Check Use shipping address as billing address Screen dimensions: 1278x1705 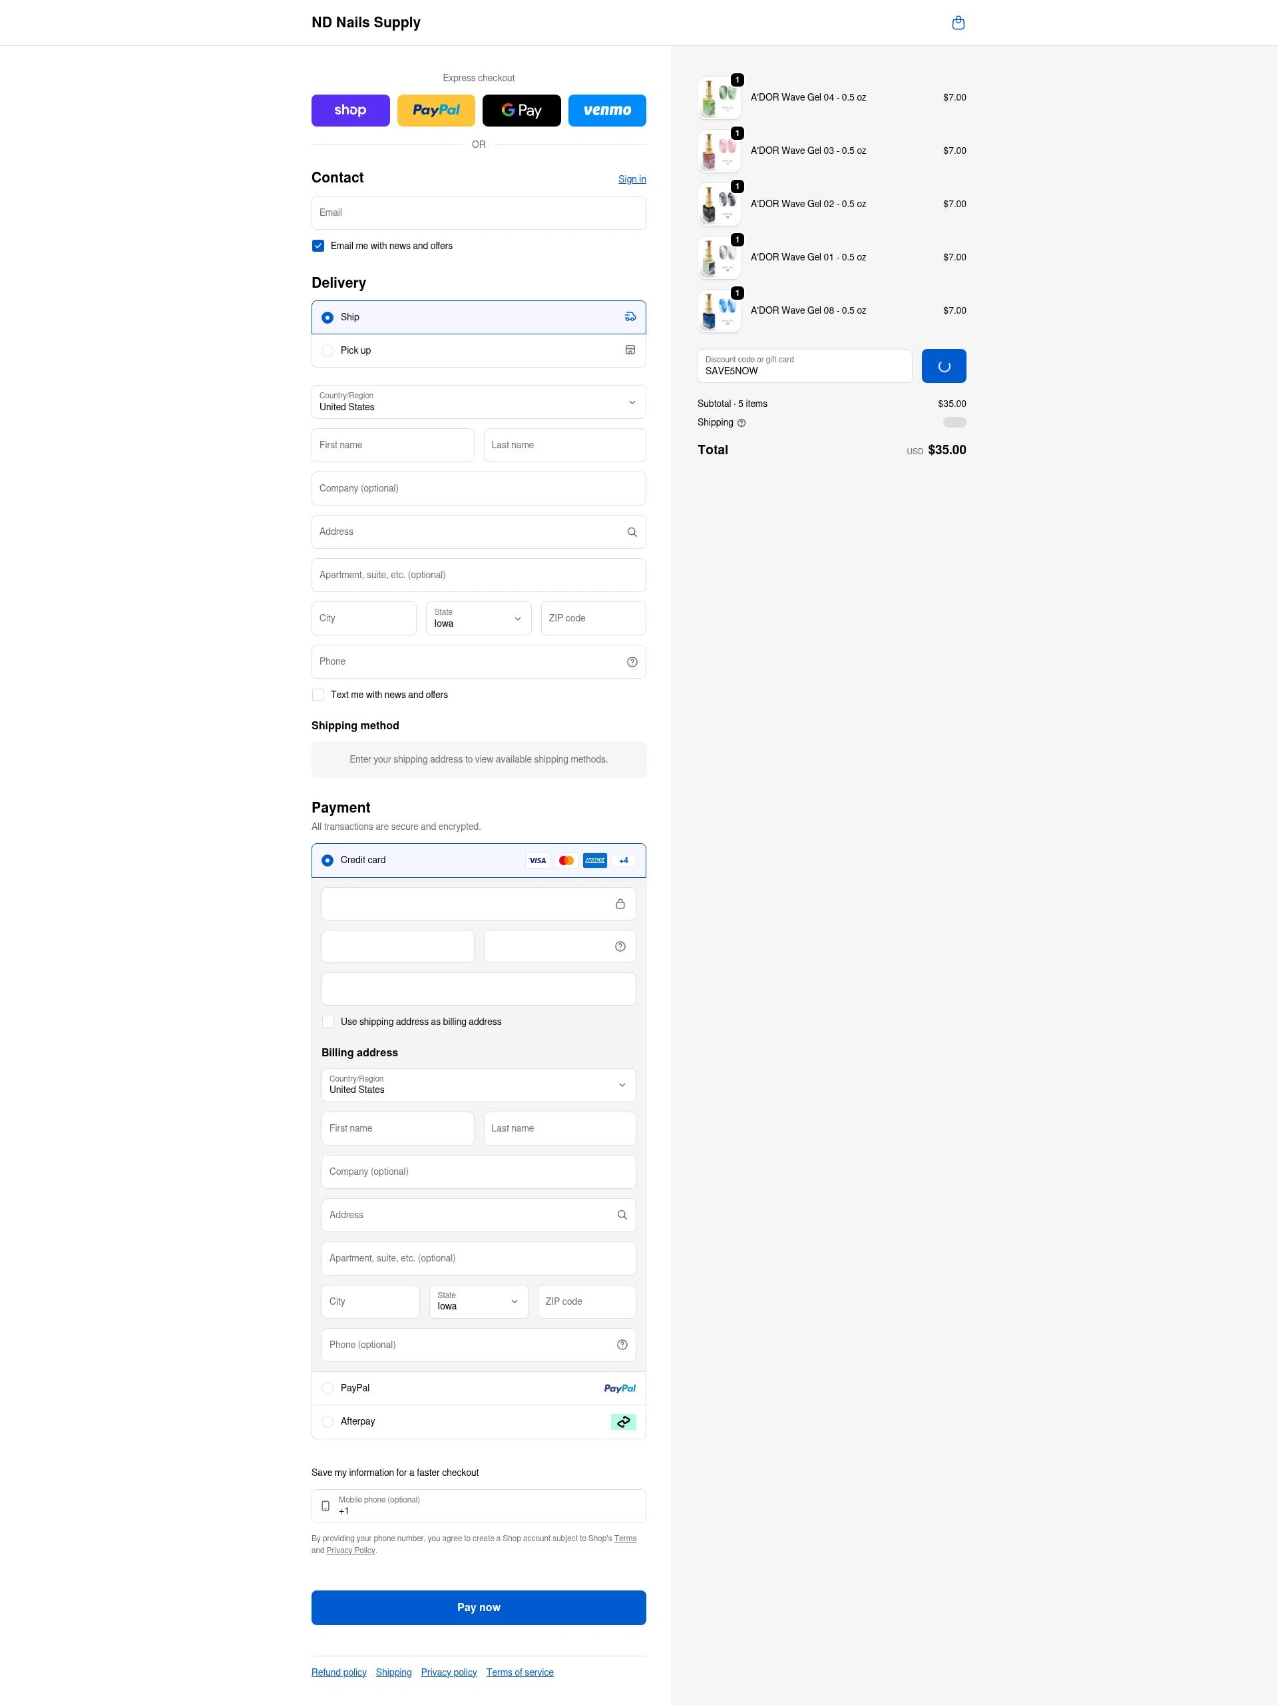[327, 1021]
